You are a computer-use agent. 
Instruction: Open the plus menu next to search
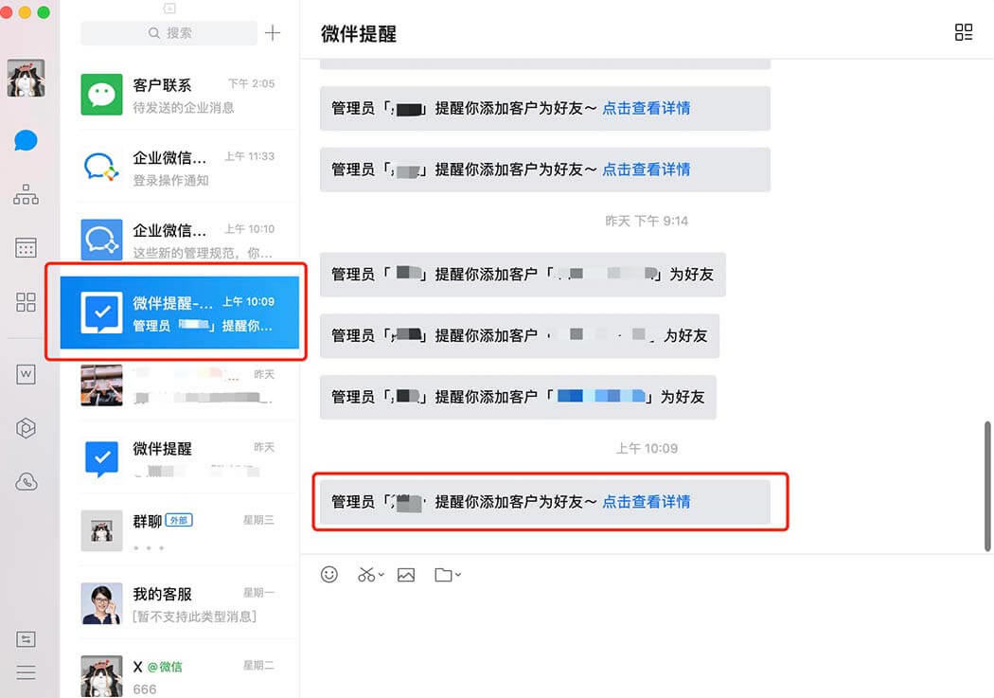tap(273, 32)
